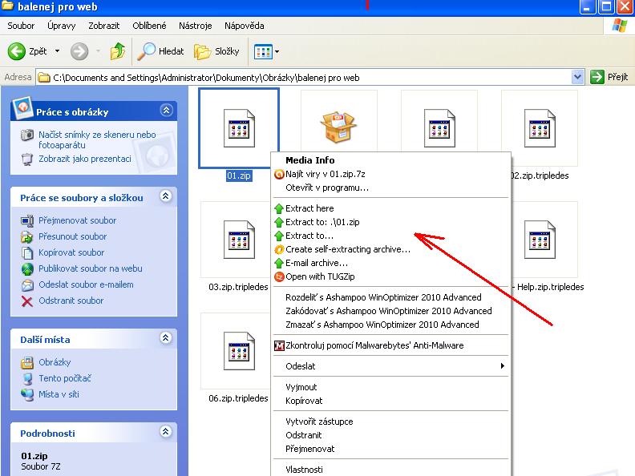Open the Tento počítač link
635x476 pixels.
click(x=65, y=378)
